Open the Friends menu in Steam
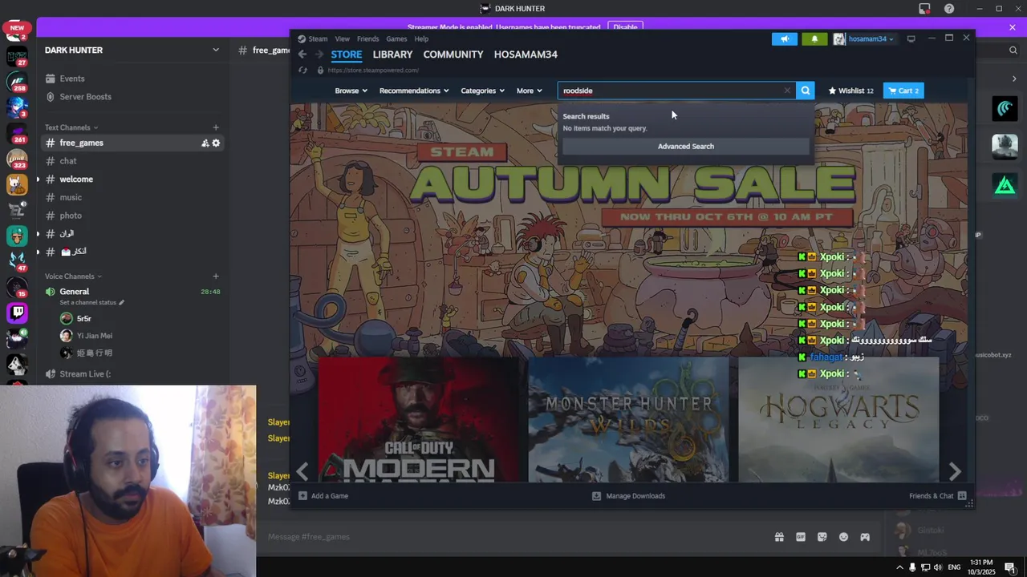The height and width of the screenshot is (577, 1027). point(367,38)
